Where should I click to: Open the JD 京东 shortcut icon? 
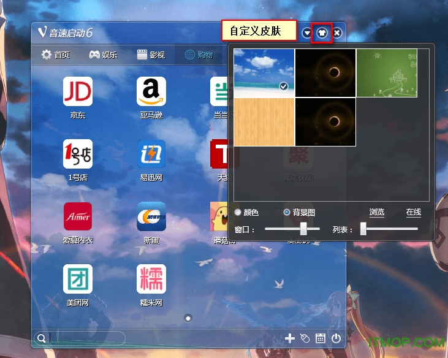click(x=78, y=91)
